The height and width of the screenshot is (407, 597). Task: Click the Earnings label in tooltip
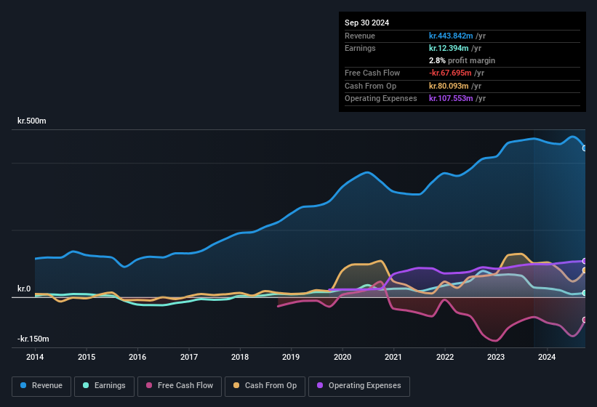(360, 48)
